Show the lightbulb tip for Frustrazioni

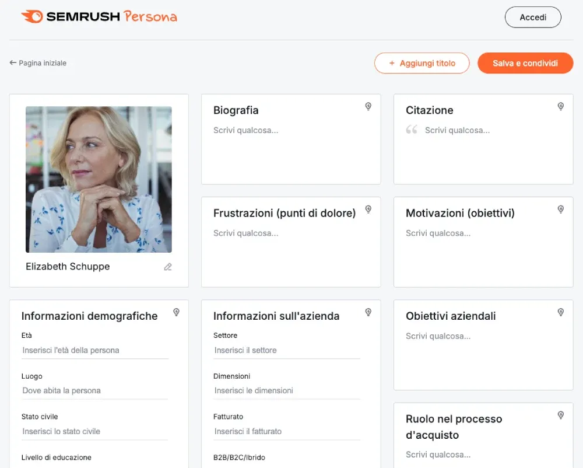(x=368, y=209)
